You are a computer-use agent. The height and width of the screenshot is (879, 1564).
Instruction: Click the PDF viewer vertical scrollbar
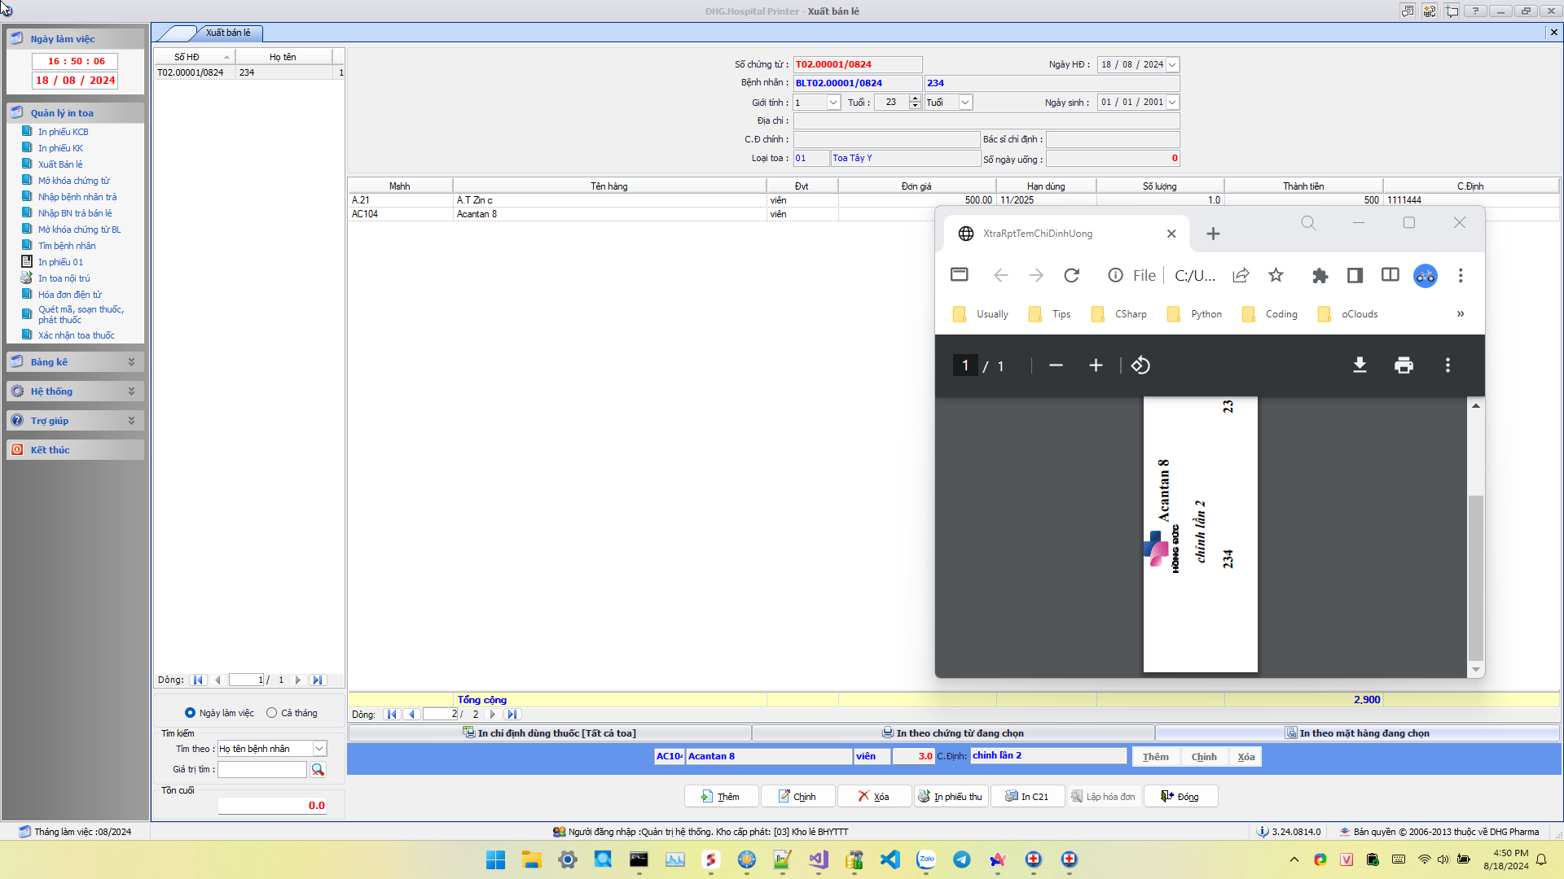[x=1475, y=578]
